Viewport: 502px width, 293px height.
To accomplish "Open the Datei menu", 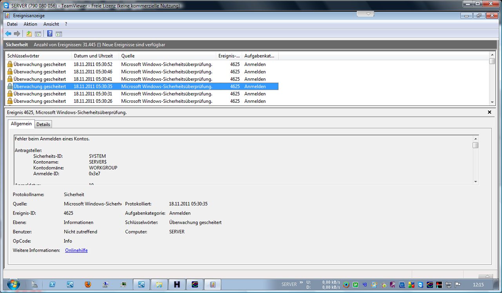I will (12, 24).
